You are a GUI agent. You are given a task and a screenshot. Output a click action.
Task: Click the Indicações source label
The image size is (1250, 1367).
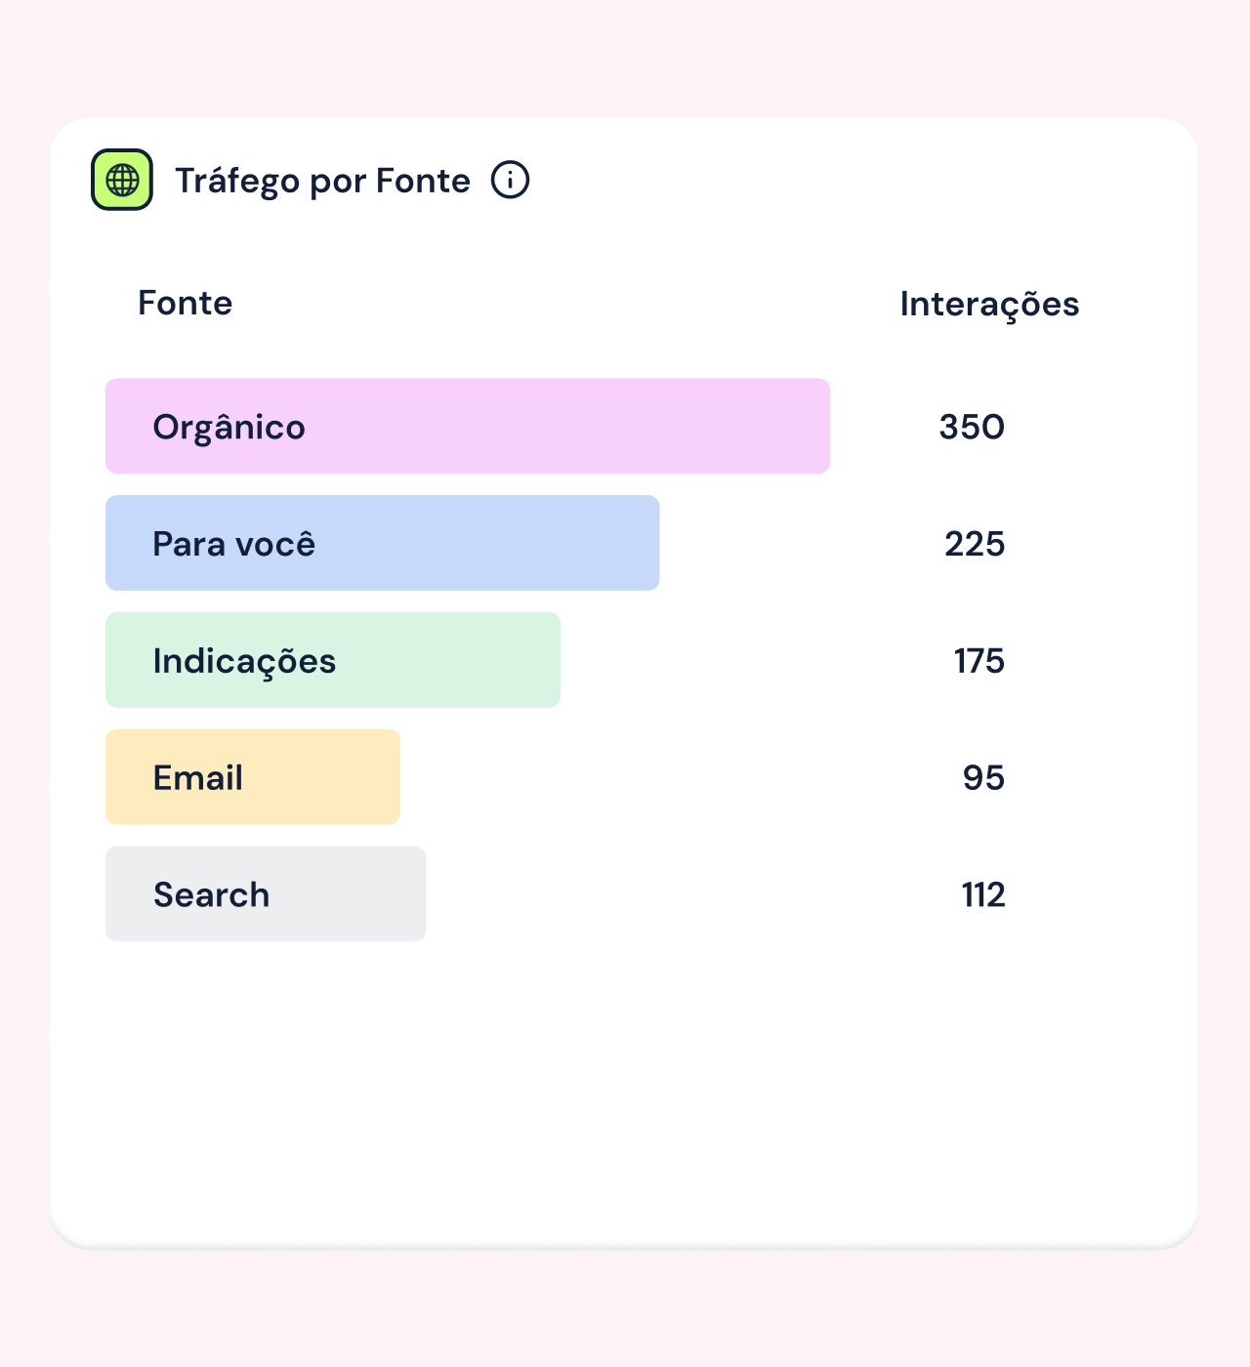pyautogui.click(x=244, y=661)
